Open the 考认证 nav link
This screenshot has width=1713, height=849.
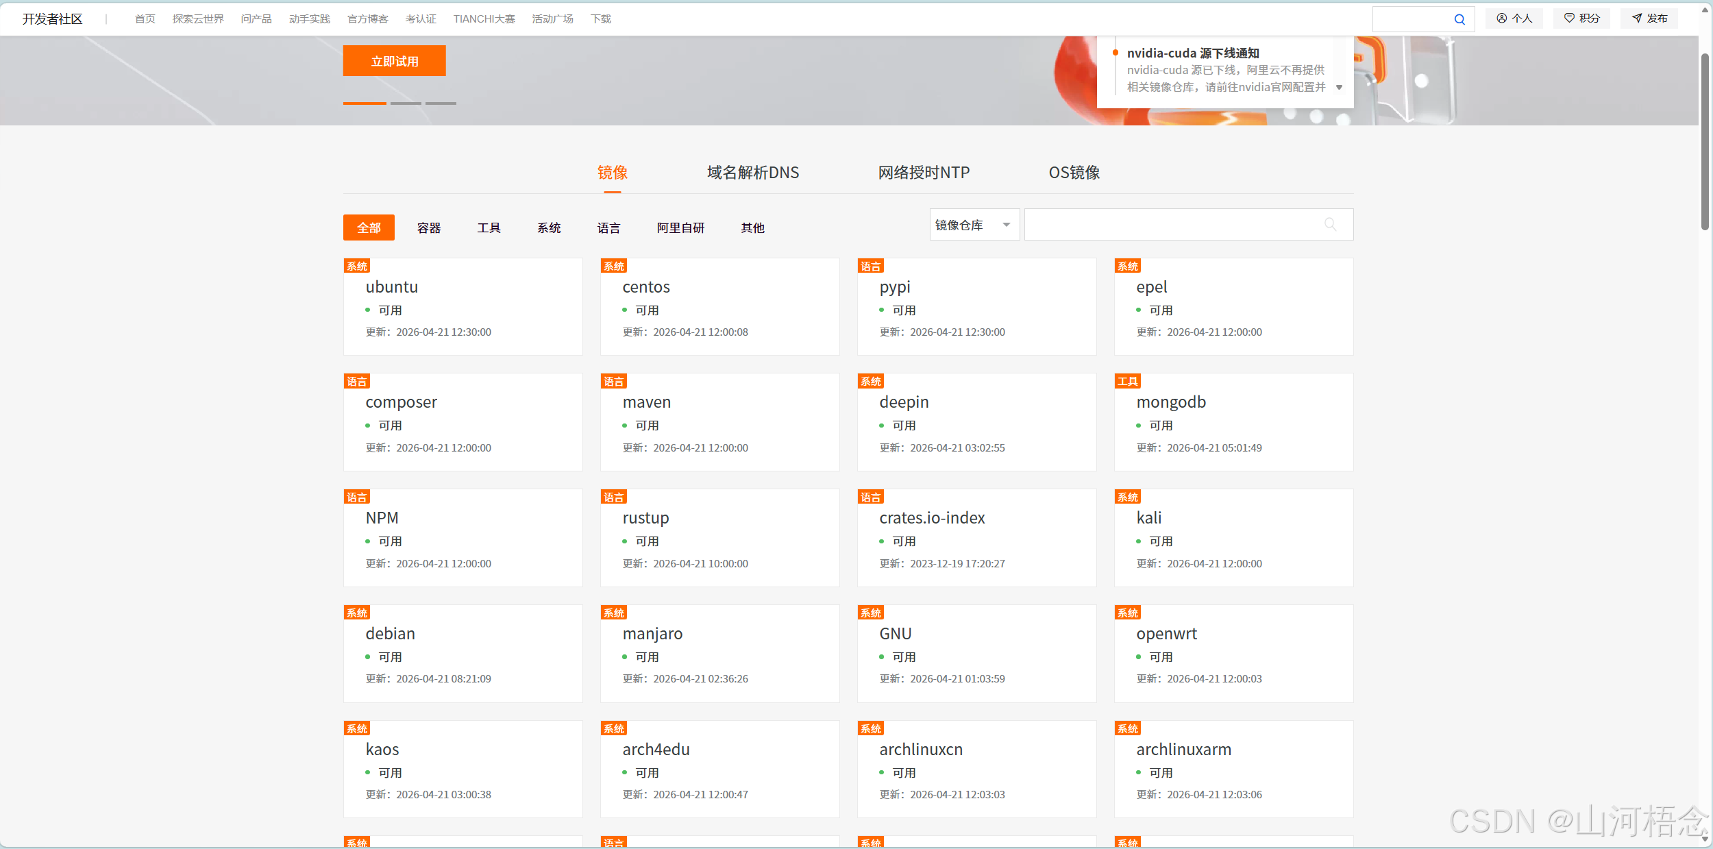coord(421,19)
